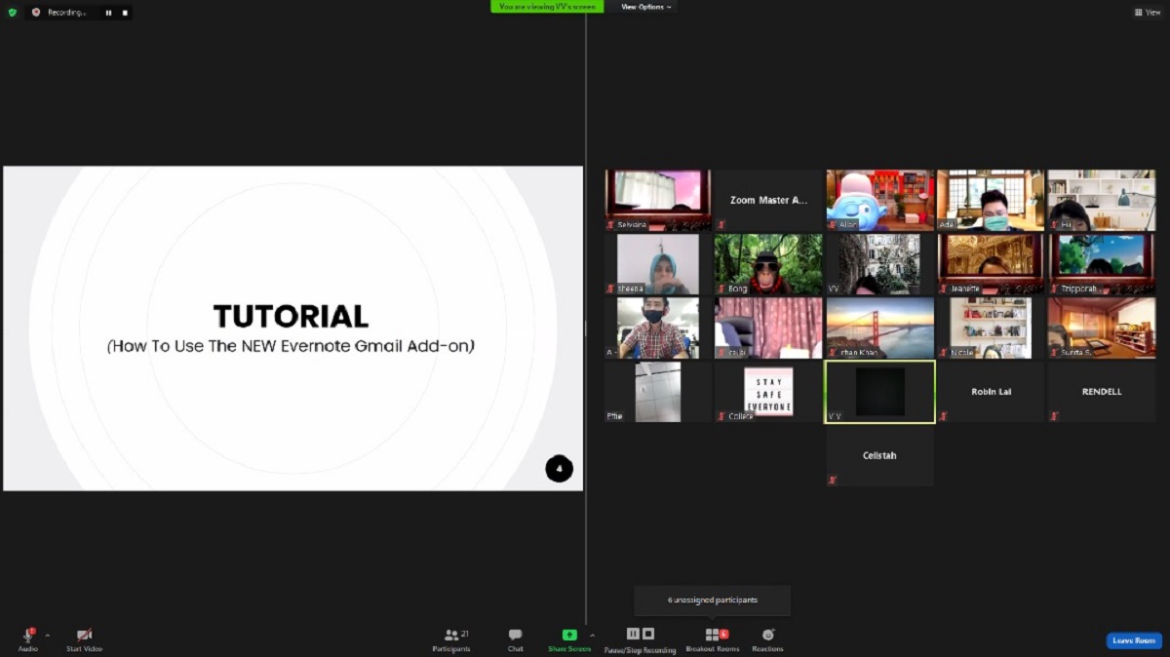Open the Reactions menu
This screenshot has width=1170, height=657.
click(767, 639)
